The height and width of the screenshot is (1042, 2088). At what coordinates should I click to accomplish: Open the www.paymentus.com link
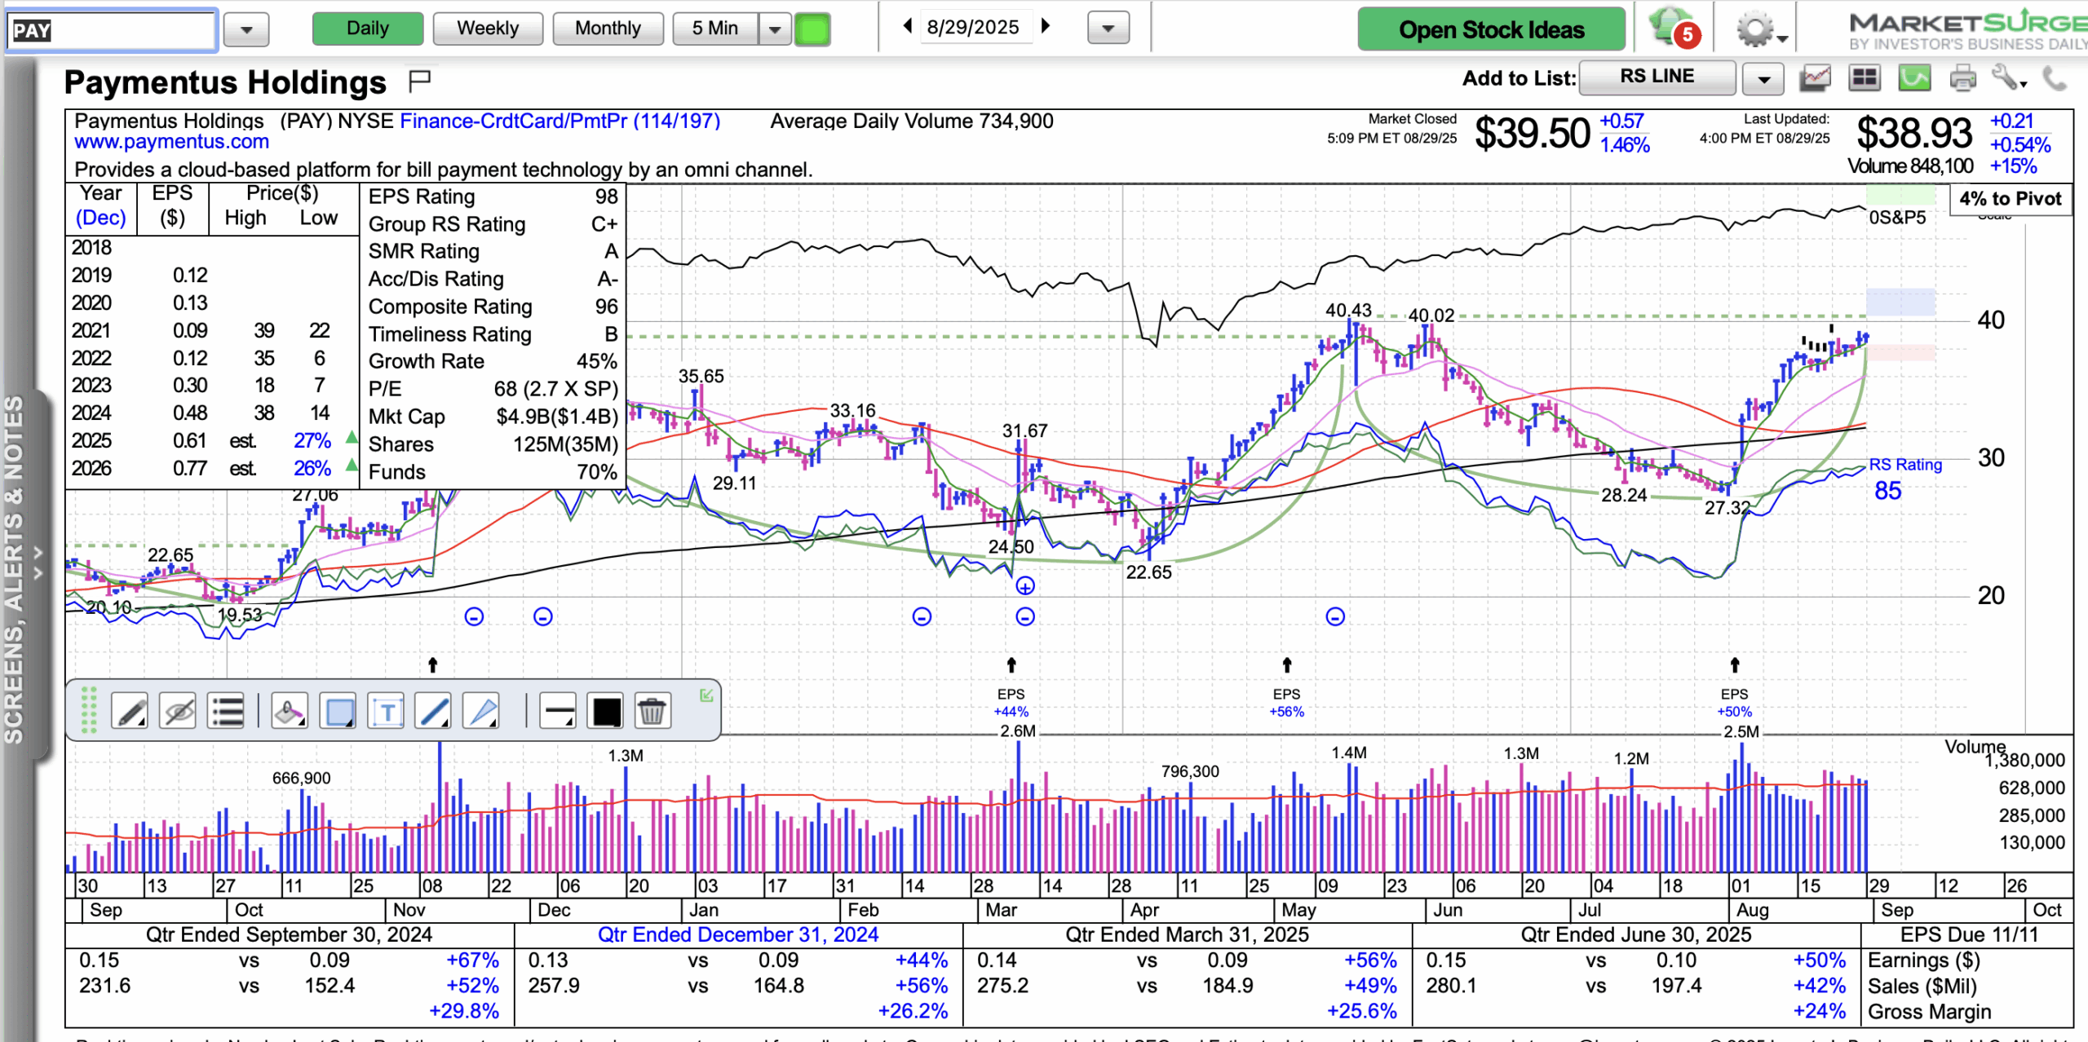(x=171, y=142)
